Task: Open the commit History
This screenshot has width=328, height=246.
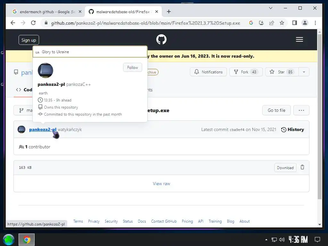Action: click(292, 129)
